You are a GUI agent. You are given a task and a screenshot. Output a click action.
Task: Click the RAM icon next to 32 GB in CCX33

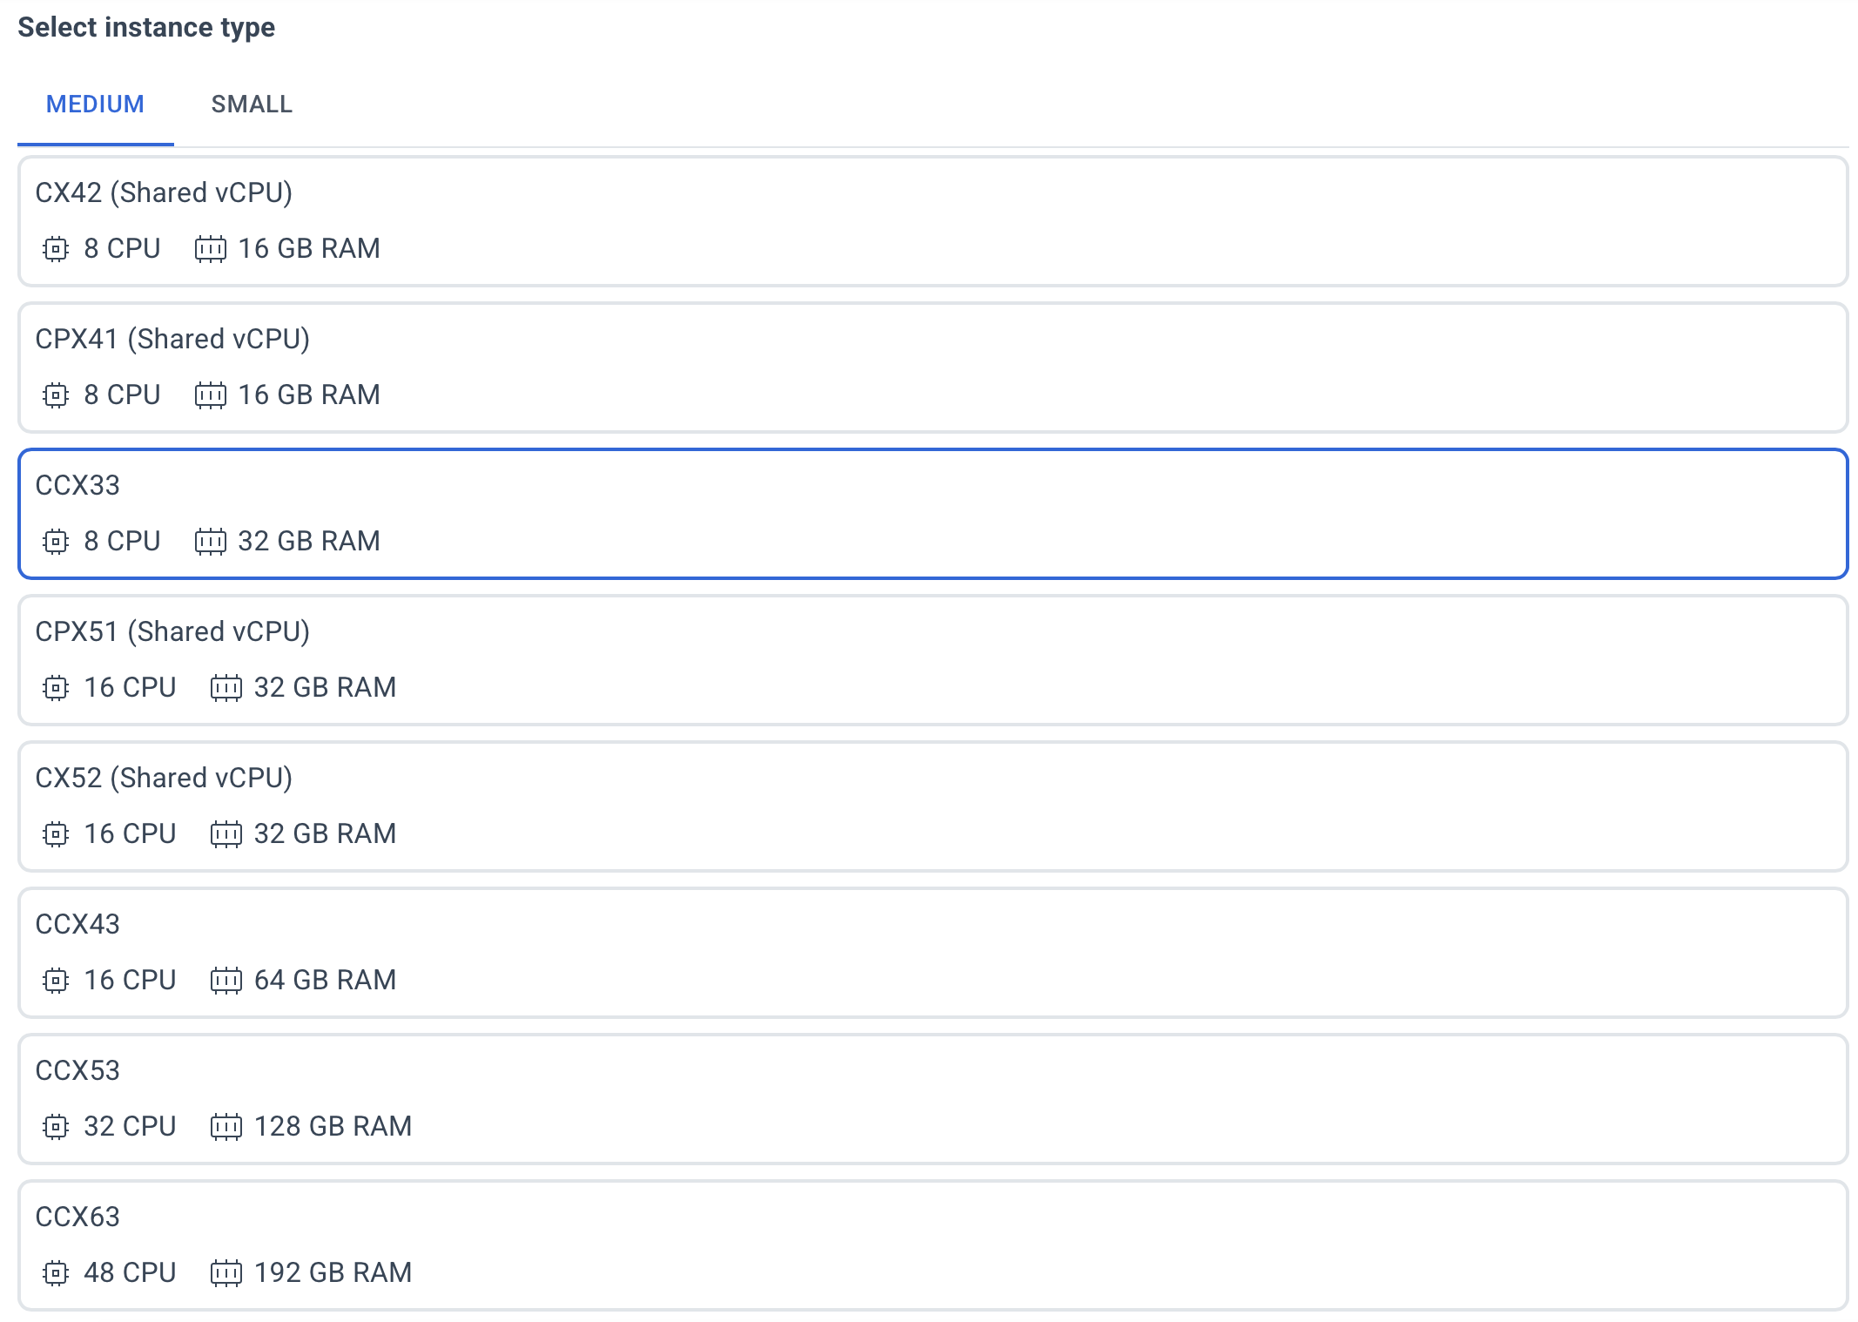[210, 542]
